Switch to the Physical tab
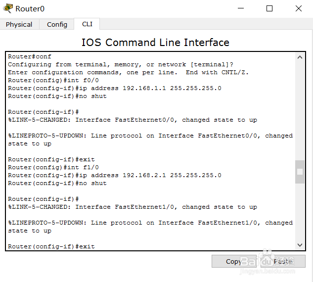Screen dimensions: 313x282 (x=19, y=24)
